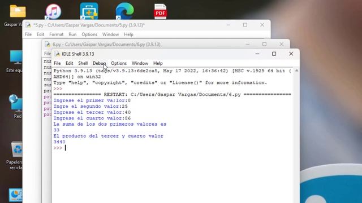The image size is (362, 203).
Task: Click 'Ingre el segundo valor:25' line
Action: coord(90,107)
